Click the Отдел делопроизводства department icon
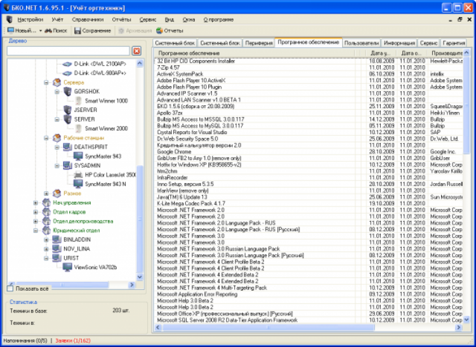476x347 pixels. (46, 221)
